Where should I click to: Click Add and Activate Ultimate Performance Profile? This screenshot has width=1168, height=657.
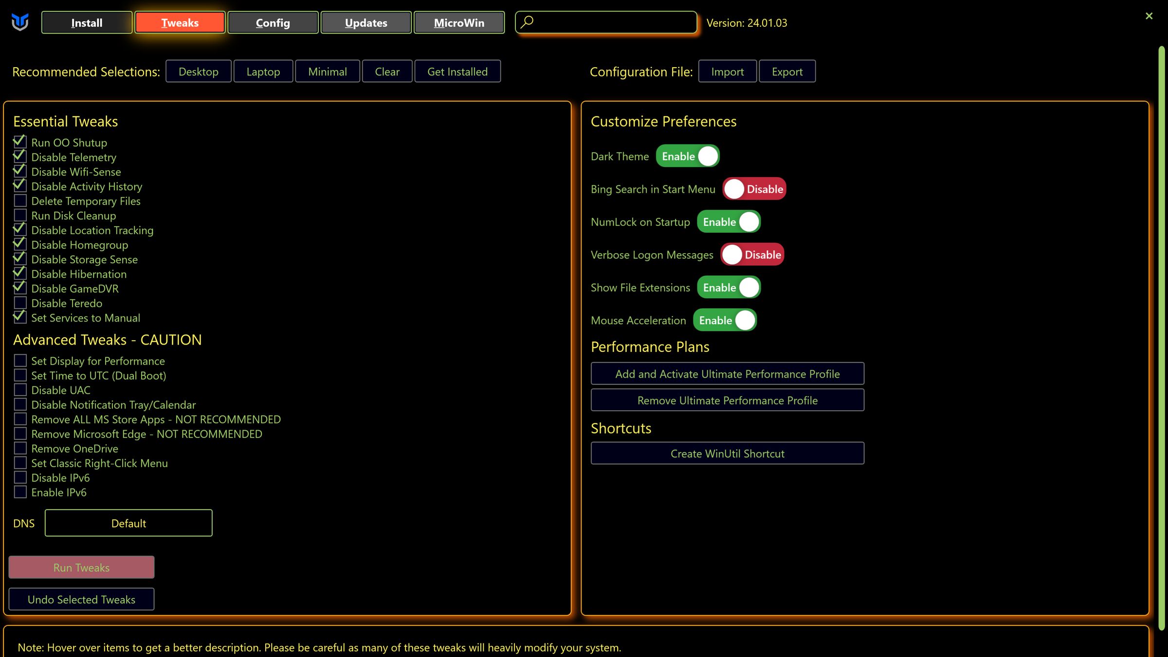pos(727,374)
